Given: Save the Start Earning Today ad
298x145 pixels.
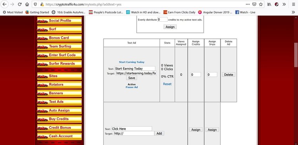Looking at the screenshot, I should click(x=132, y=78).
